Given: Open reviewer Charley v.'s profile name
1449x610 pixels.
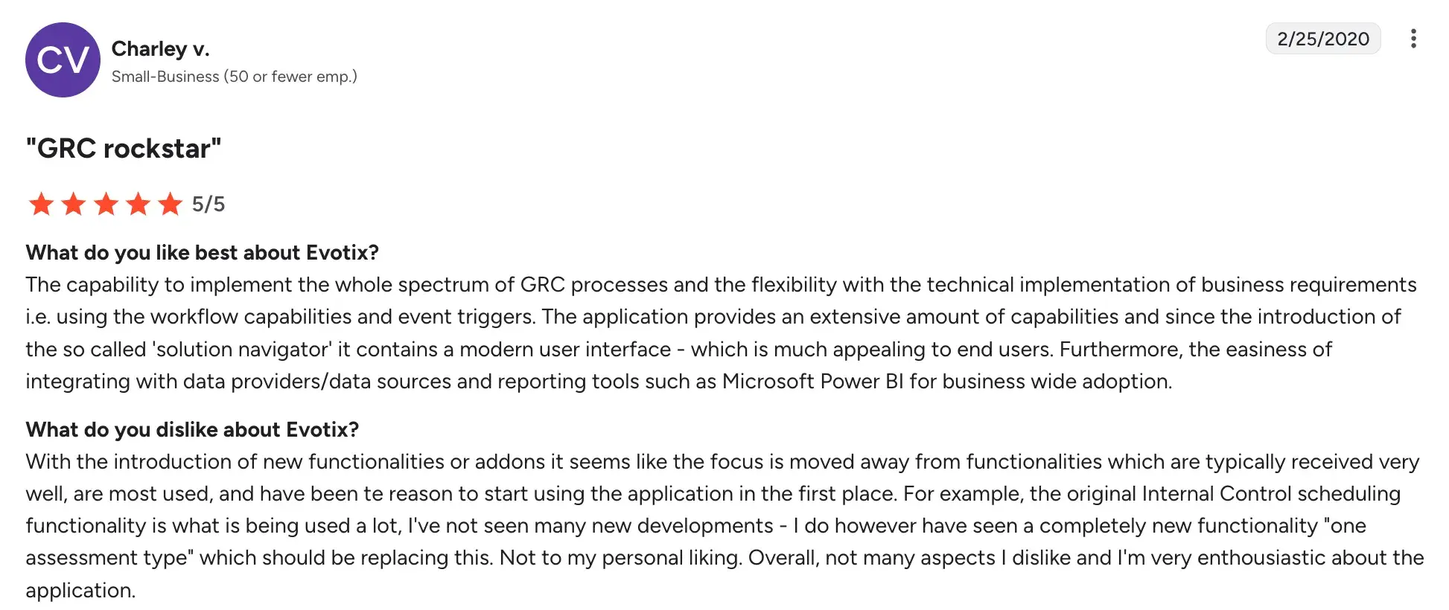Looking at the screenshot, I should pyautogui.click(x=160, y=49).
